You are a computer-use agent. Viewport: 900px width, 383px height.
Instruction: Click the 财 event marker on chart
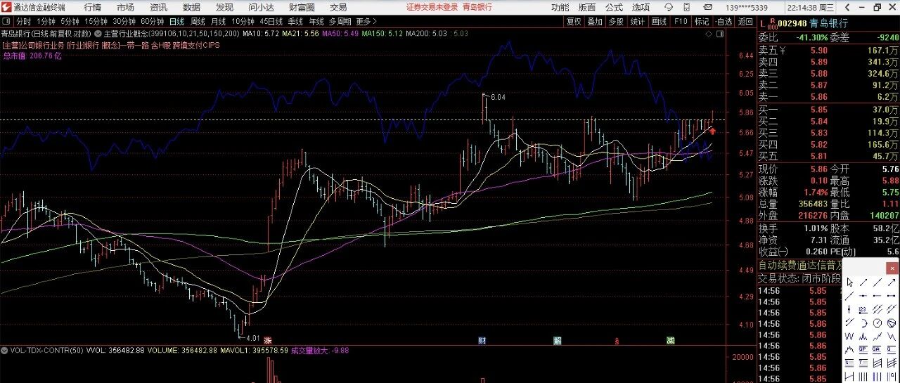(x=482, y=340)
